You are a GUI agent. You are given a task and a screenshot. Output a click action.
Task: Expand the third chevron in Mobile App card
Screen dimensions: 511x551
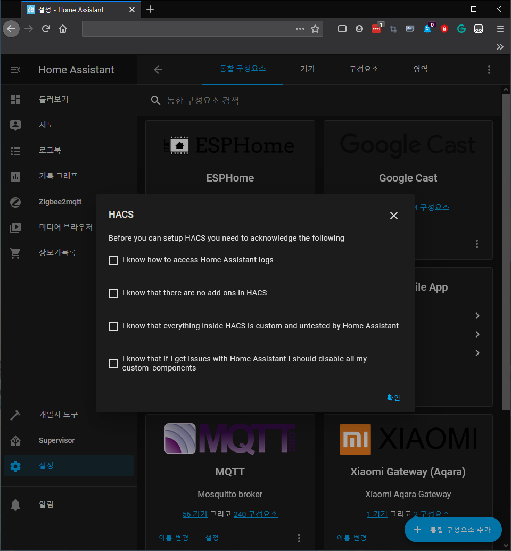pyautogui.click(x=477, y=353)
